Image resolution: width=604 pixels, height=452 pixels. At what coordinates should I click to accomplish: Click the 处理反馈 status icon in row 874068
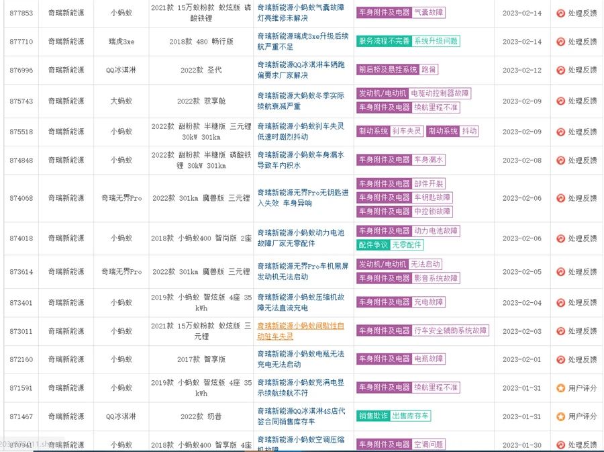pyautogui.click(x=560, y=198)
